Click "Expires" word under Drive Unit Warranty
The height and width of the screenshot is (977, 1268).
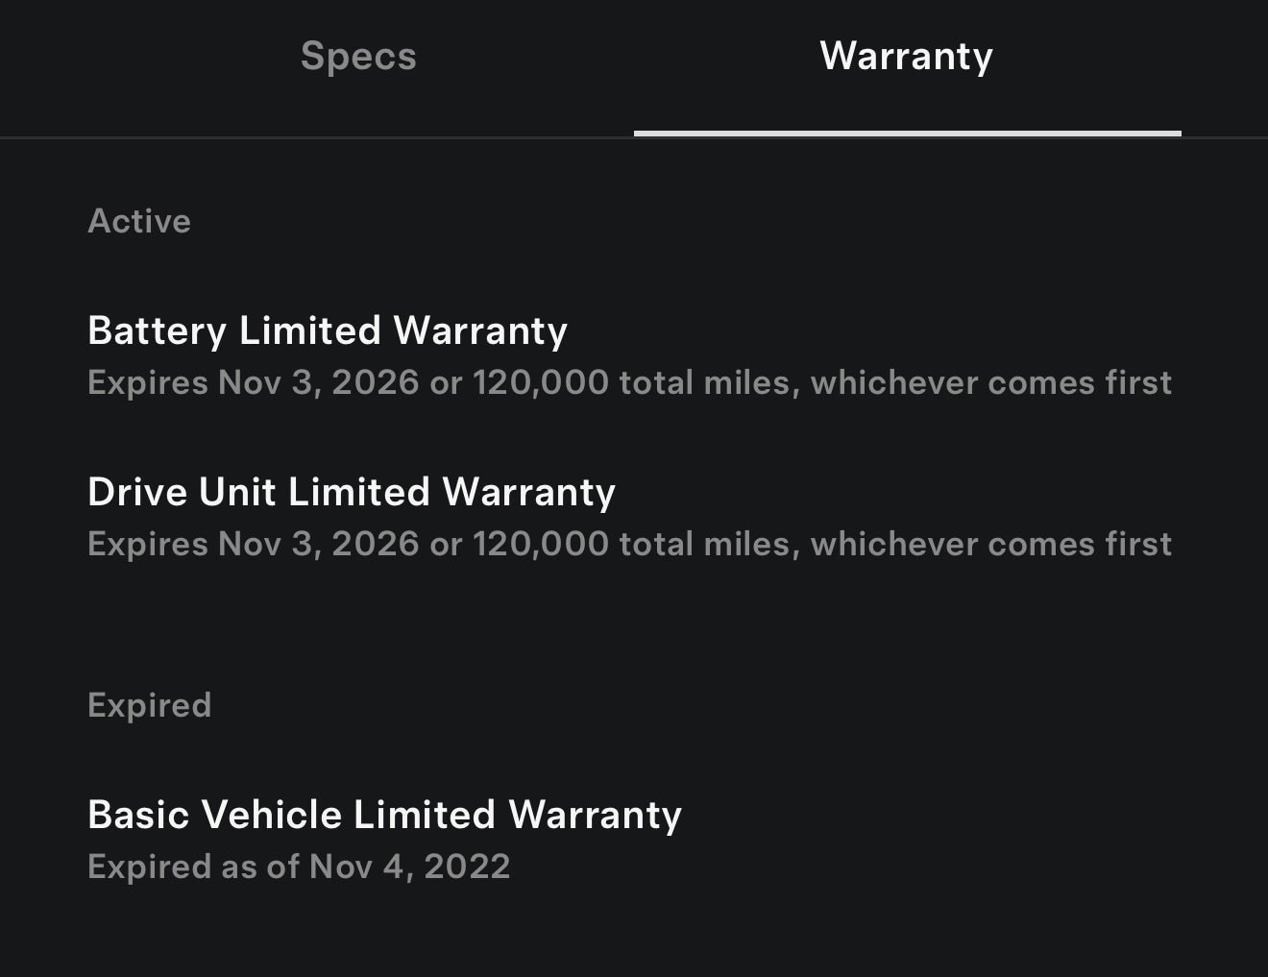pos(148,544)
